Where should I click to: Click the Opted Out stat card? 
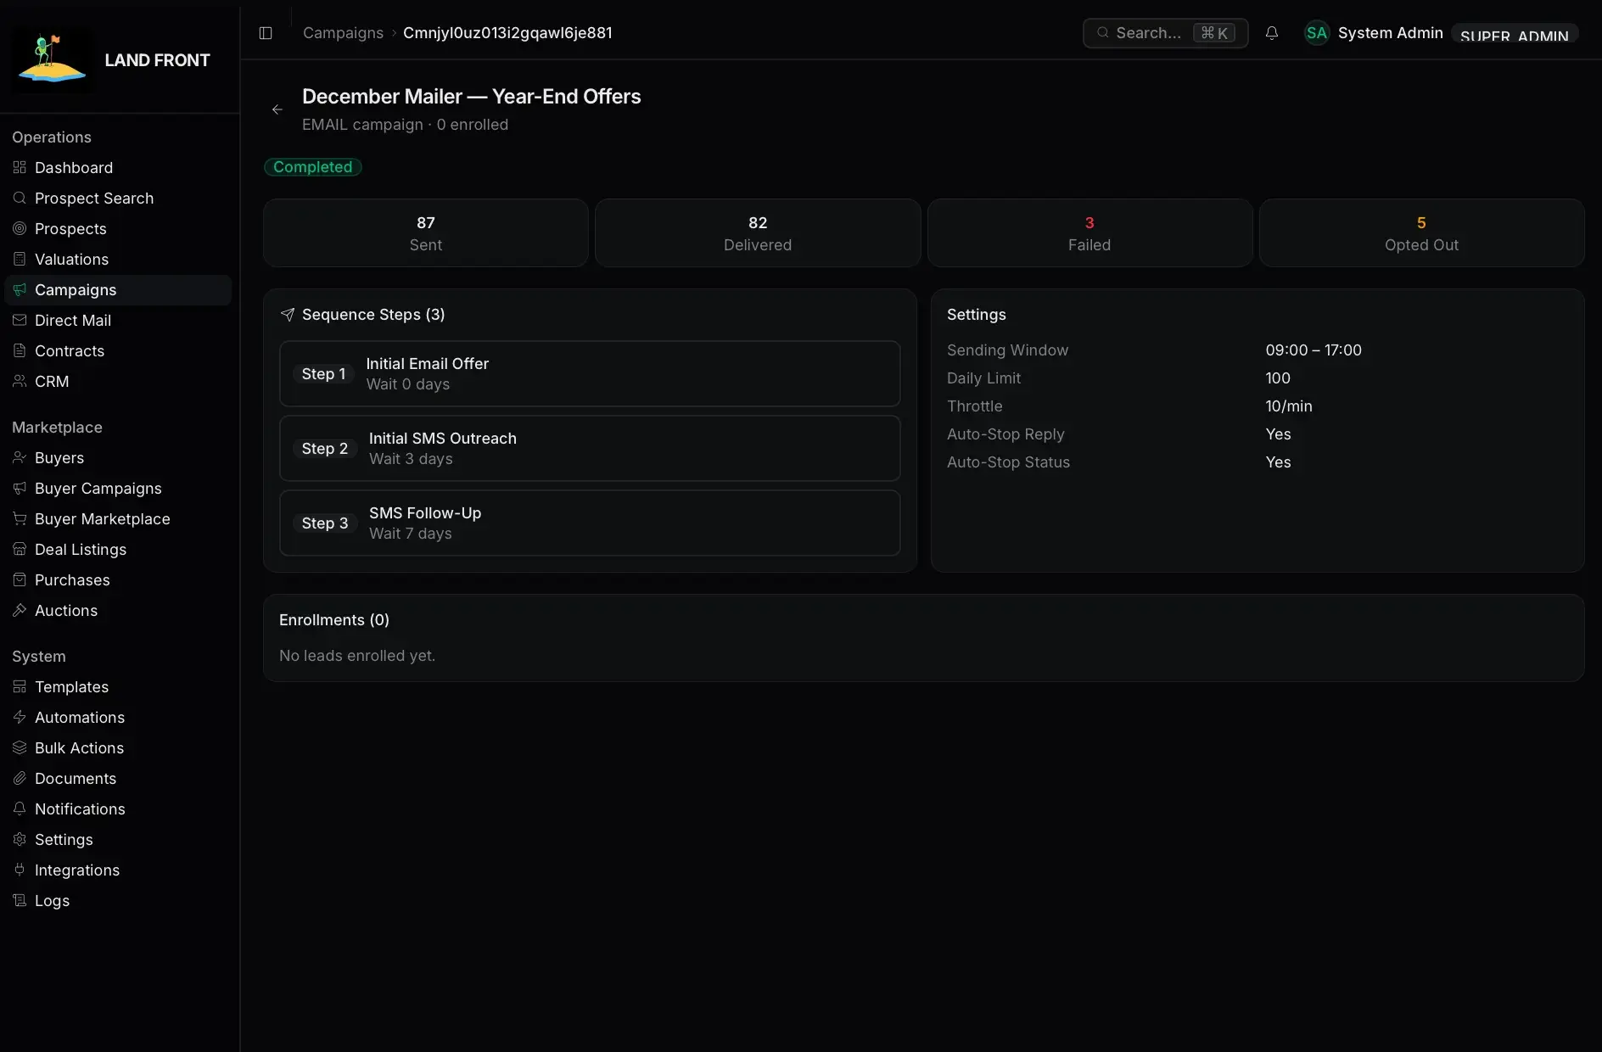tap(1421, 233)
